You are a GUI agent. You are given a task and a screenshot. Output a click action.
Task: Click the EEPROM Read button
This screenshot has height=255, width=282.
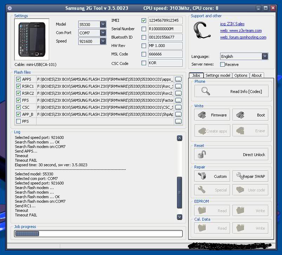212,210
